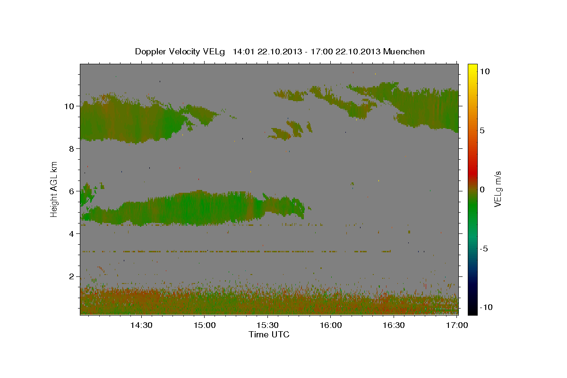The width and height of the screenshot is (567, 378).
Task: Click the colorbar value 5
Action: (x=482, y=130)
